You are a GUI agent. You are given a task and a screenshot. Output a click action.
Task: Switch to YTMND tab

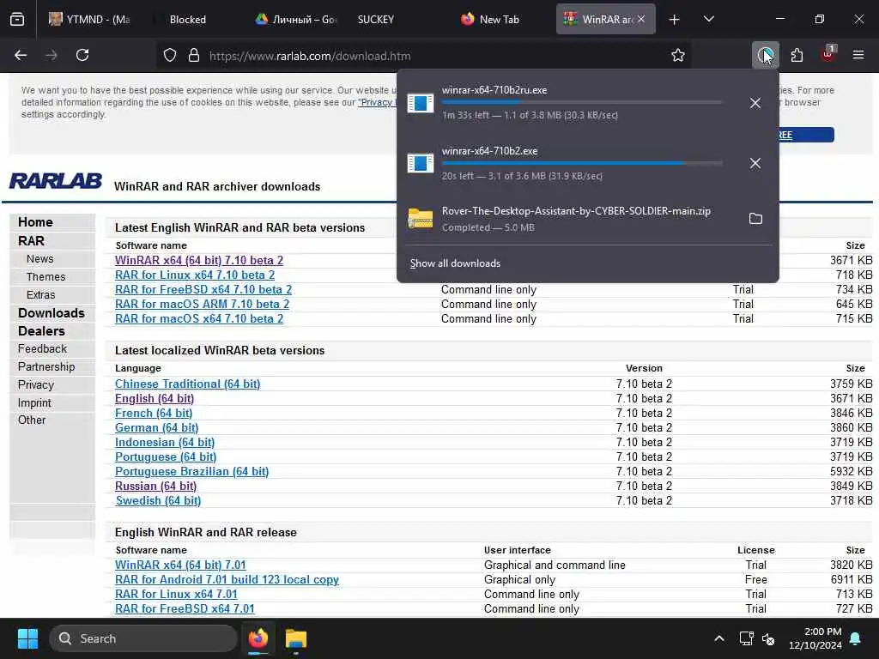click(89, 20)
